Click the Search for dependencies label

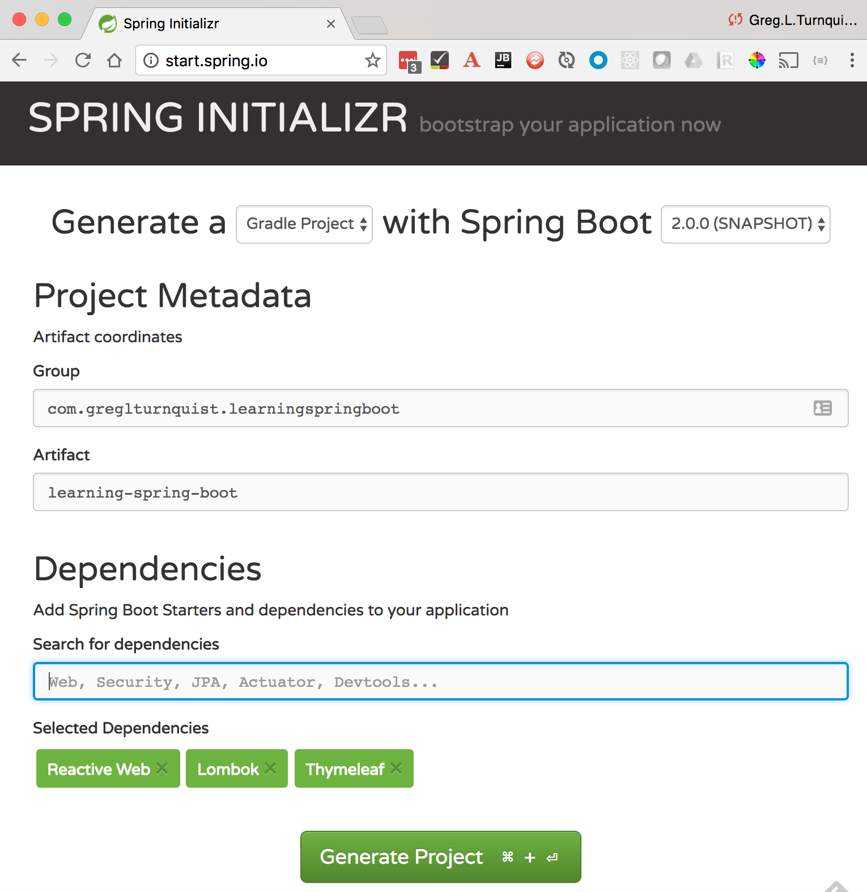point(126,644)
